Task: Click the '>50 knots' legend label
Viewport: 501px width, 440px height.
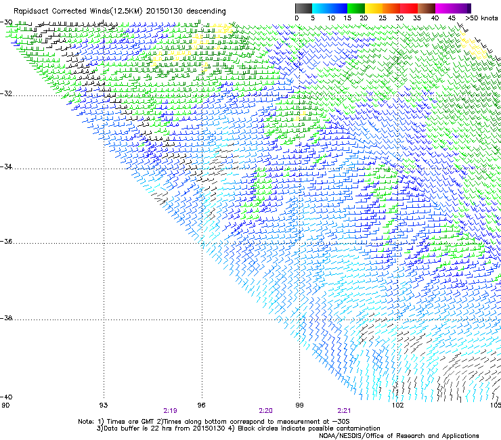Action: point(482,18)
